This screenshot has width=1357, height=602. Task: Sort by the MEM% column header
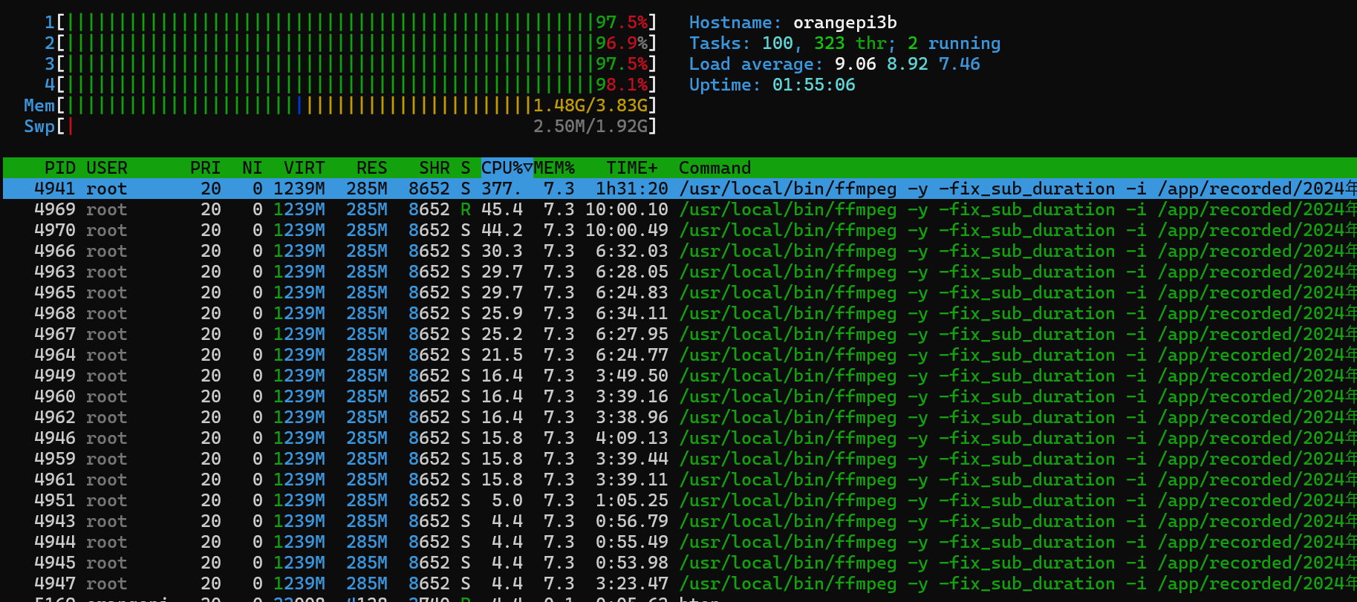[x=554, y=168]
